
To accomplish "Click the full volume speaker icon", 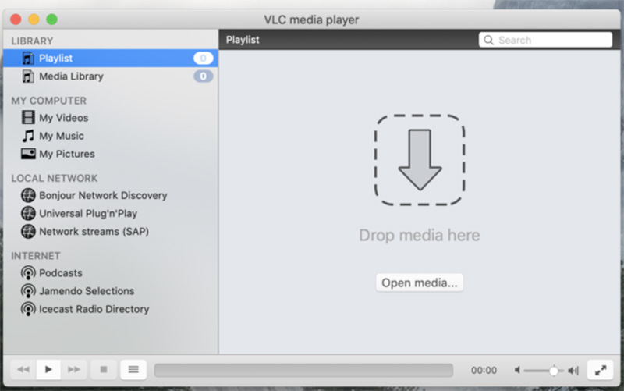I will click(573, 371).
